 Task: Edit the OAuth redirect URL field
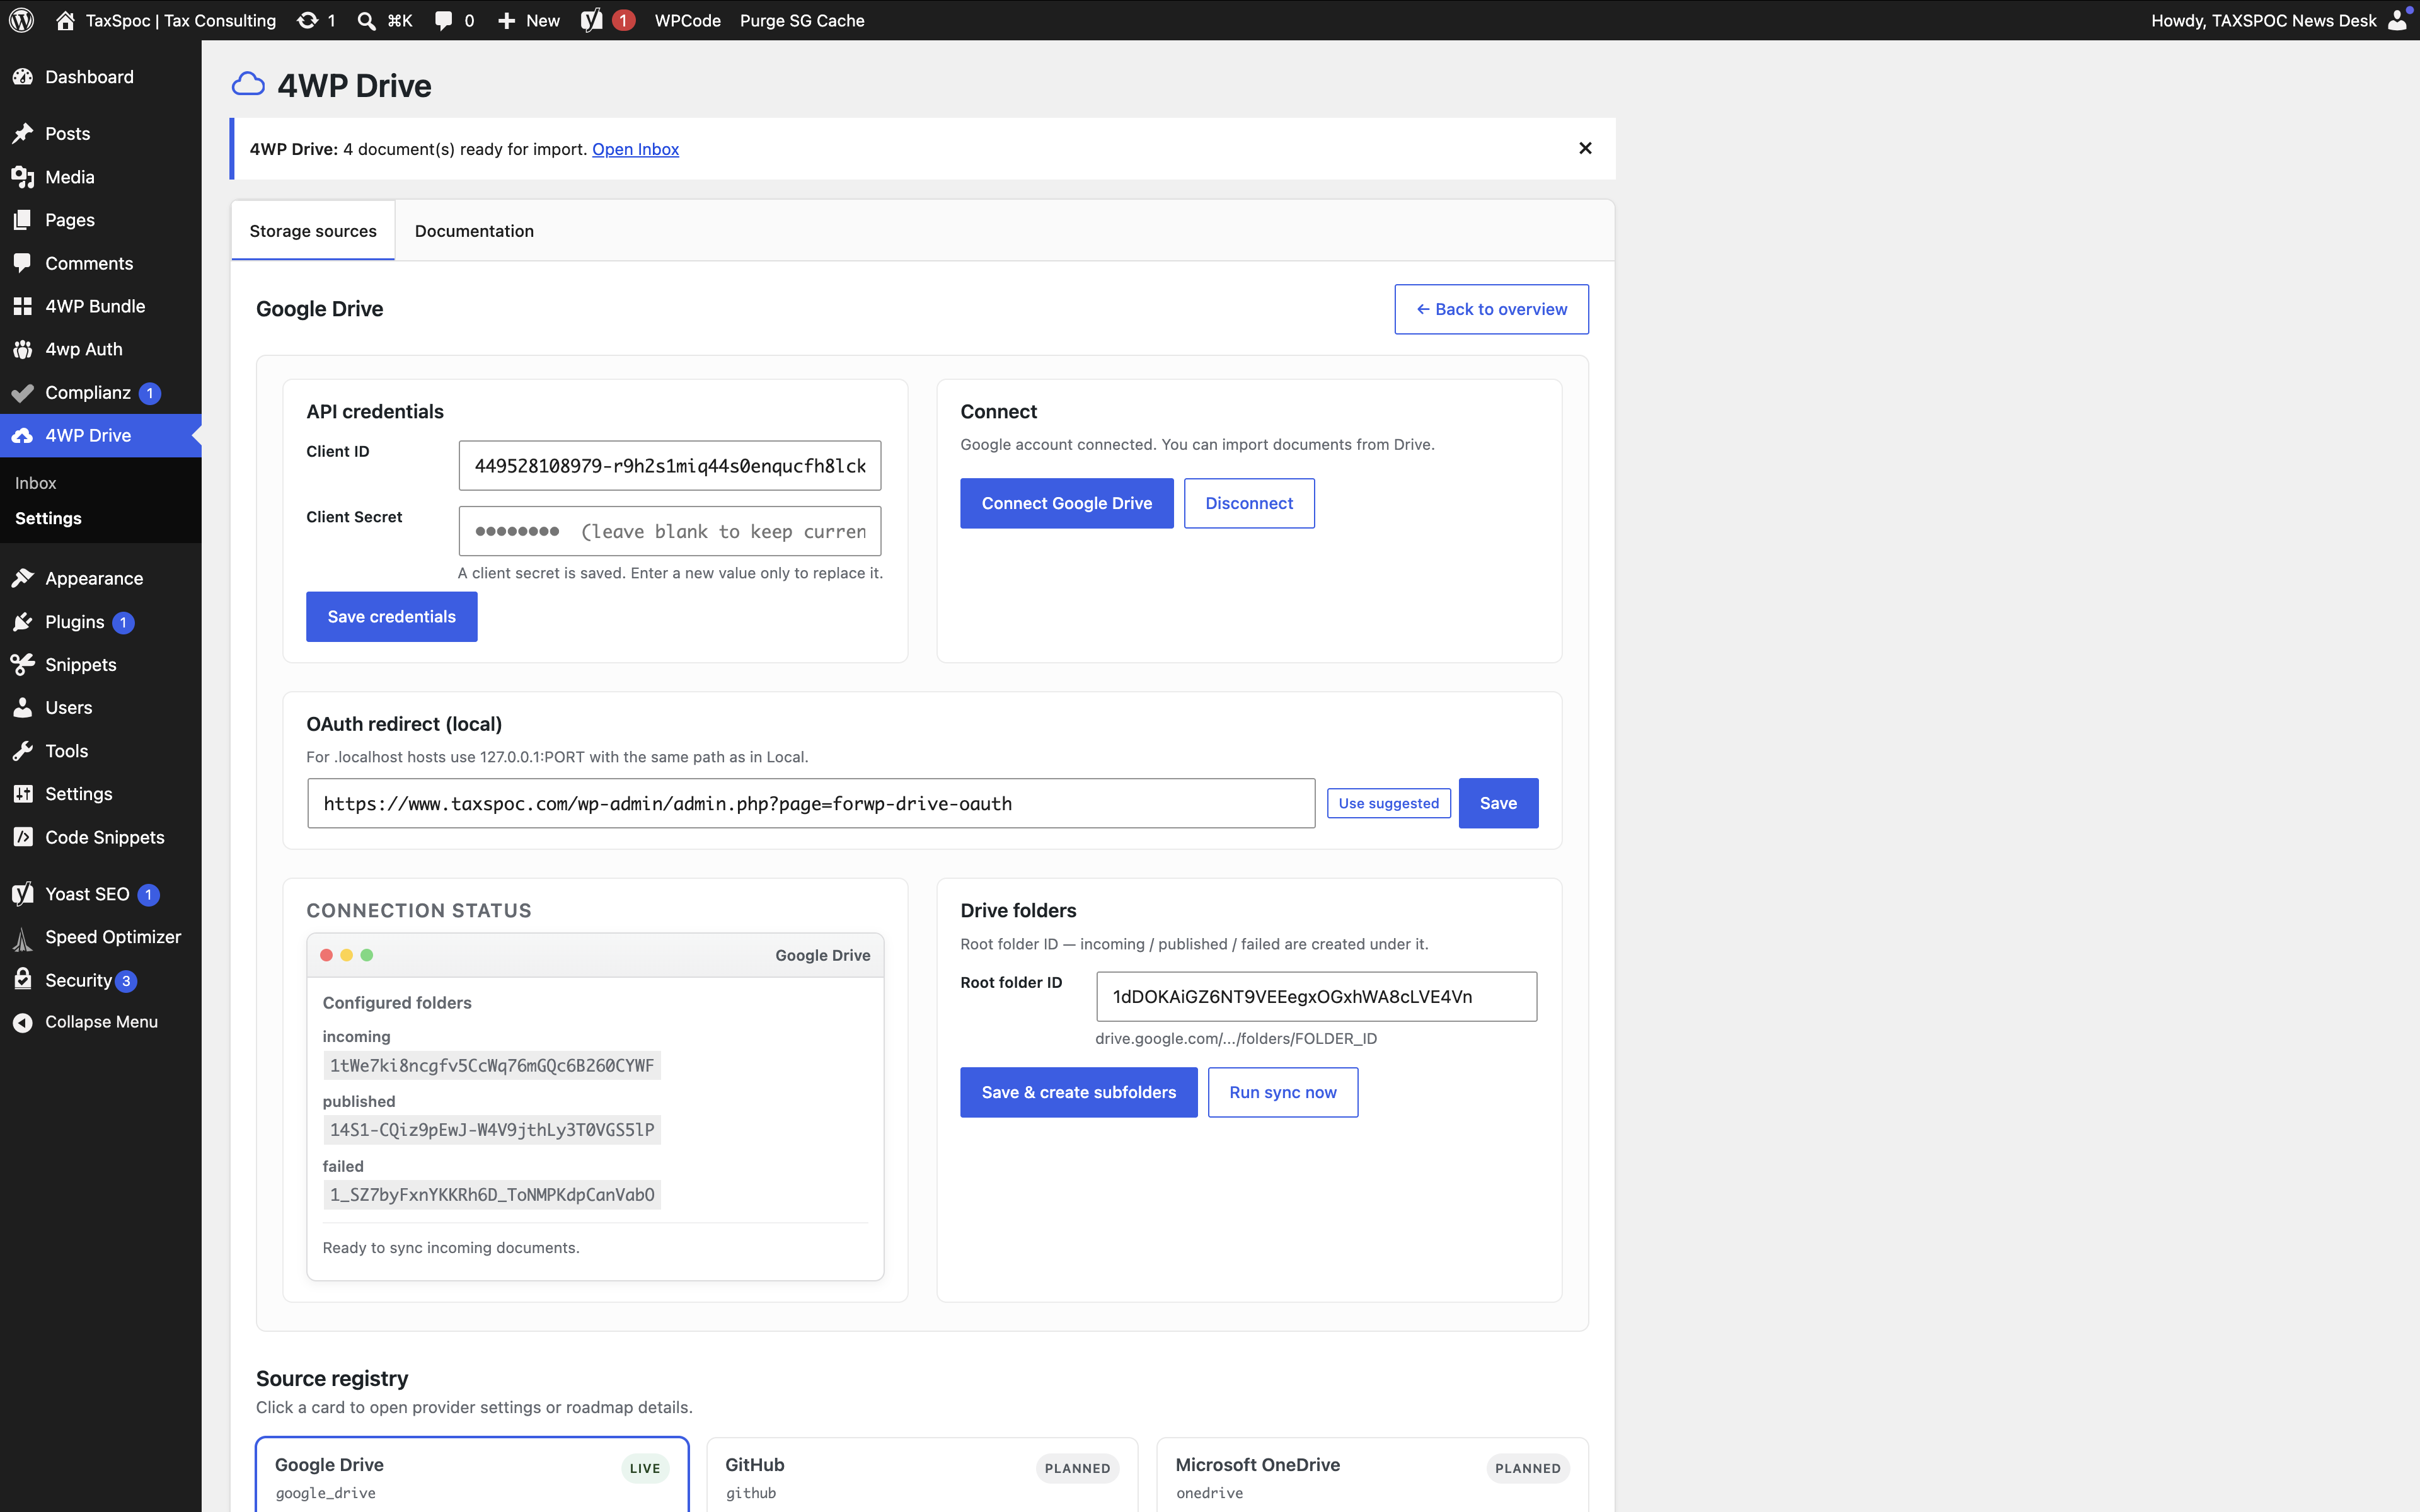[x=811, y=803]
